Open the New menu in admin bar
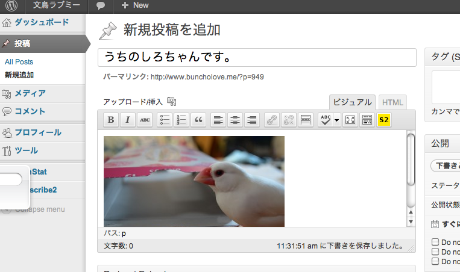The image size is (460, 272). point(135,5)
